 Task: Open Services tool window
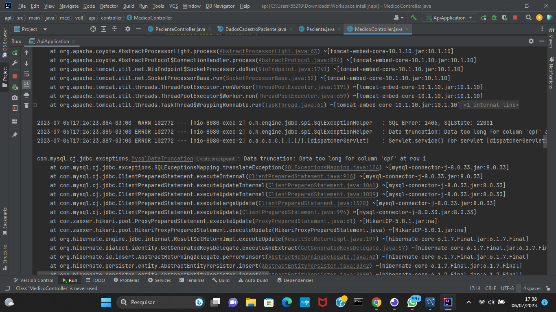(x=159, y=280)
